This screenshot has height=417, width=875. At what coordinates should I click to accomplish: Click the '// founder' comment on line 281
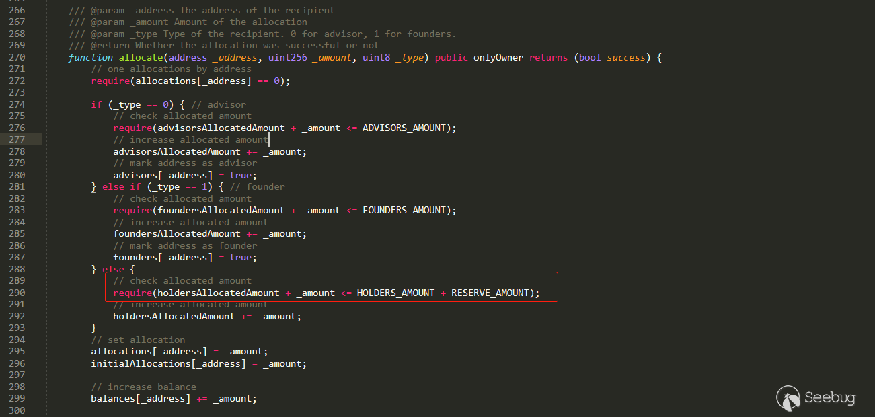[x=257, y=187]
